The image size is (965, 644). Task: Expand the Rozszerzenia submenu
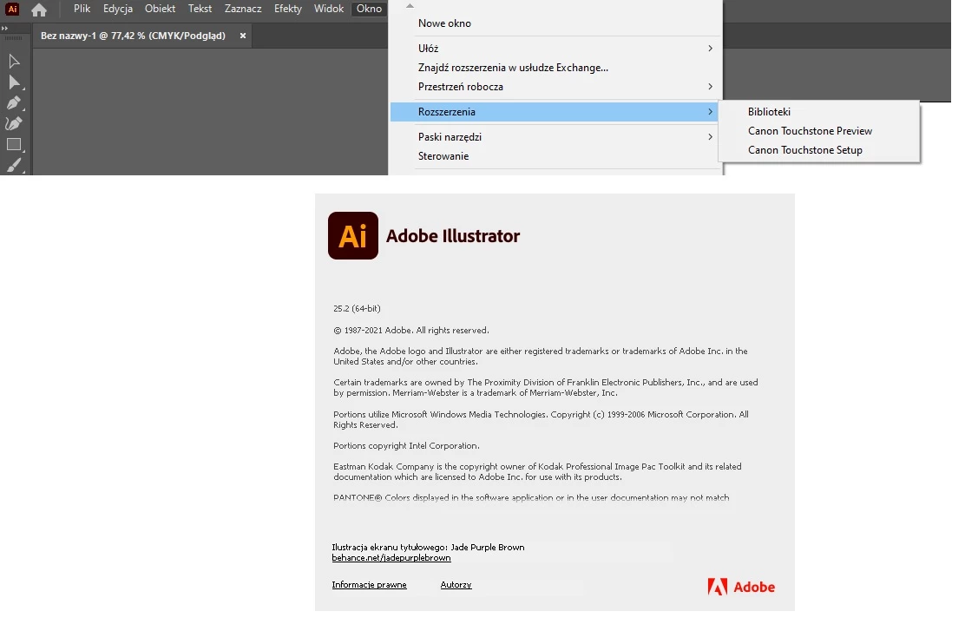pos(555,112)
